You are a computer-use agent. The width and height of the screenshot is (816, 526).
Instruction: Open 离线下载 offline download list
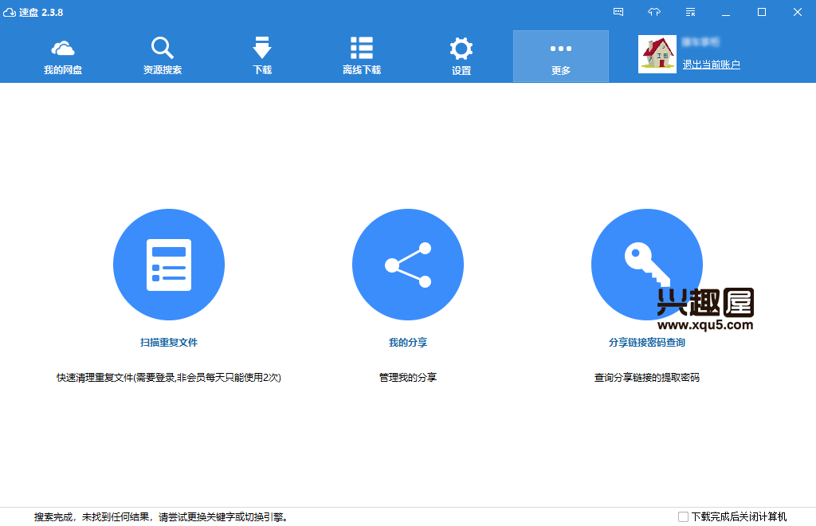coord(362,56)
